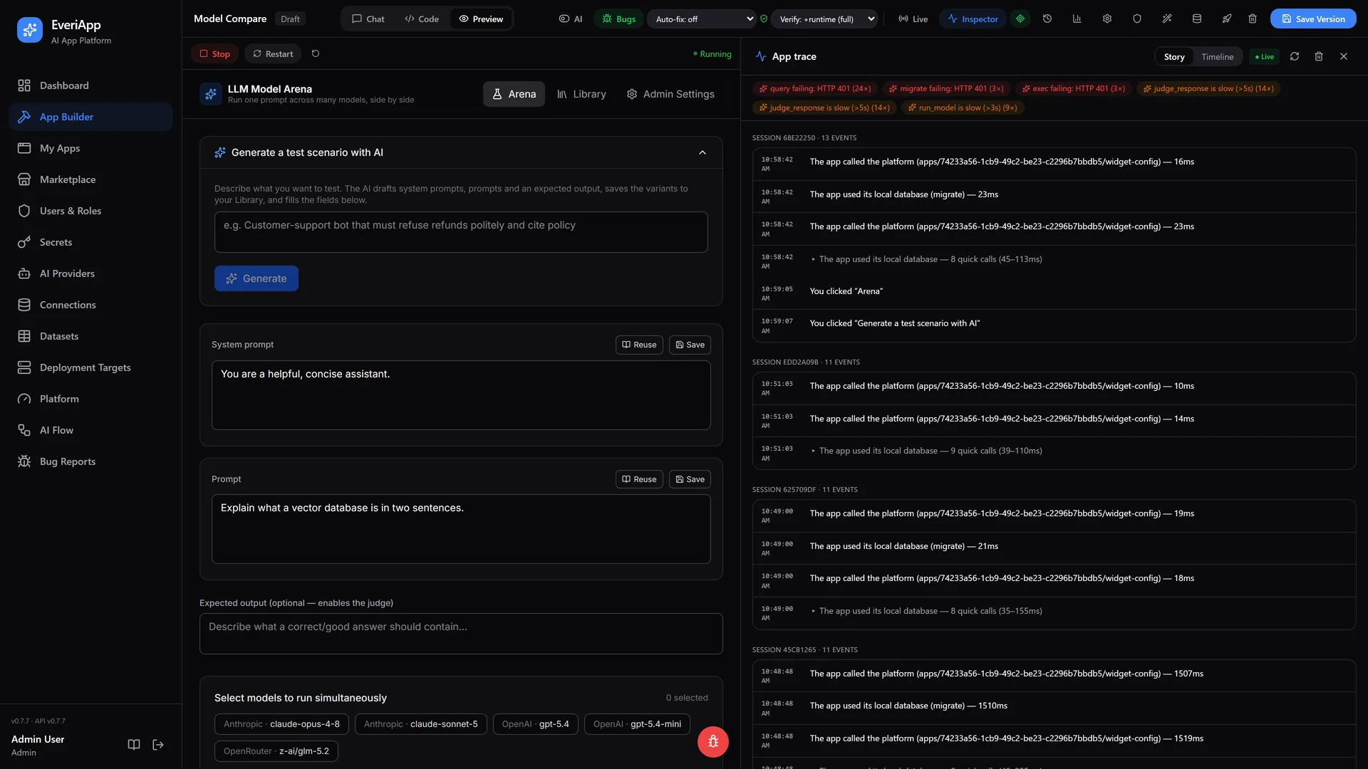
Task: Toggle the Bugs button
Action: tap(618, 19)
